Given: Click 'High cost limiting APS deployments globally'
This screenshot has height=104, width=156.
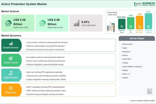Looking at the screenshot, I should coord(44,72).
